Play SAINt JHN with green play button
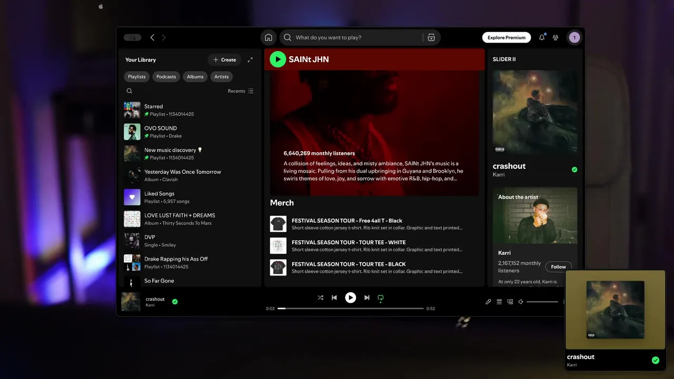Image resolution: width=674 pixels, height=379 pixels. coord(277,59)
